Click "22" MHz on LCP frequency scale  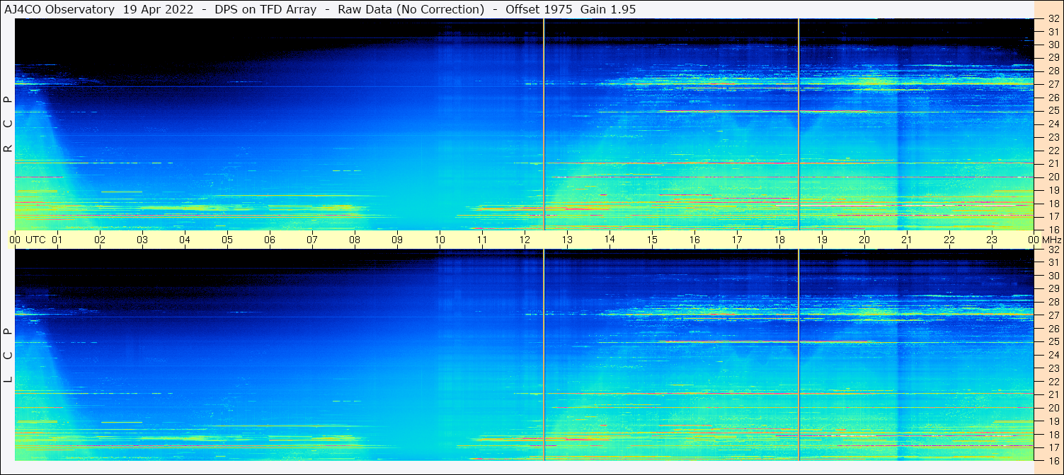(1053, 382)
